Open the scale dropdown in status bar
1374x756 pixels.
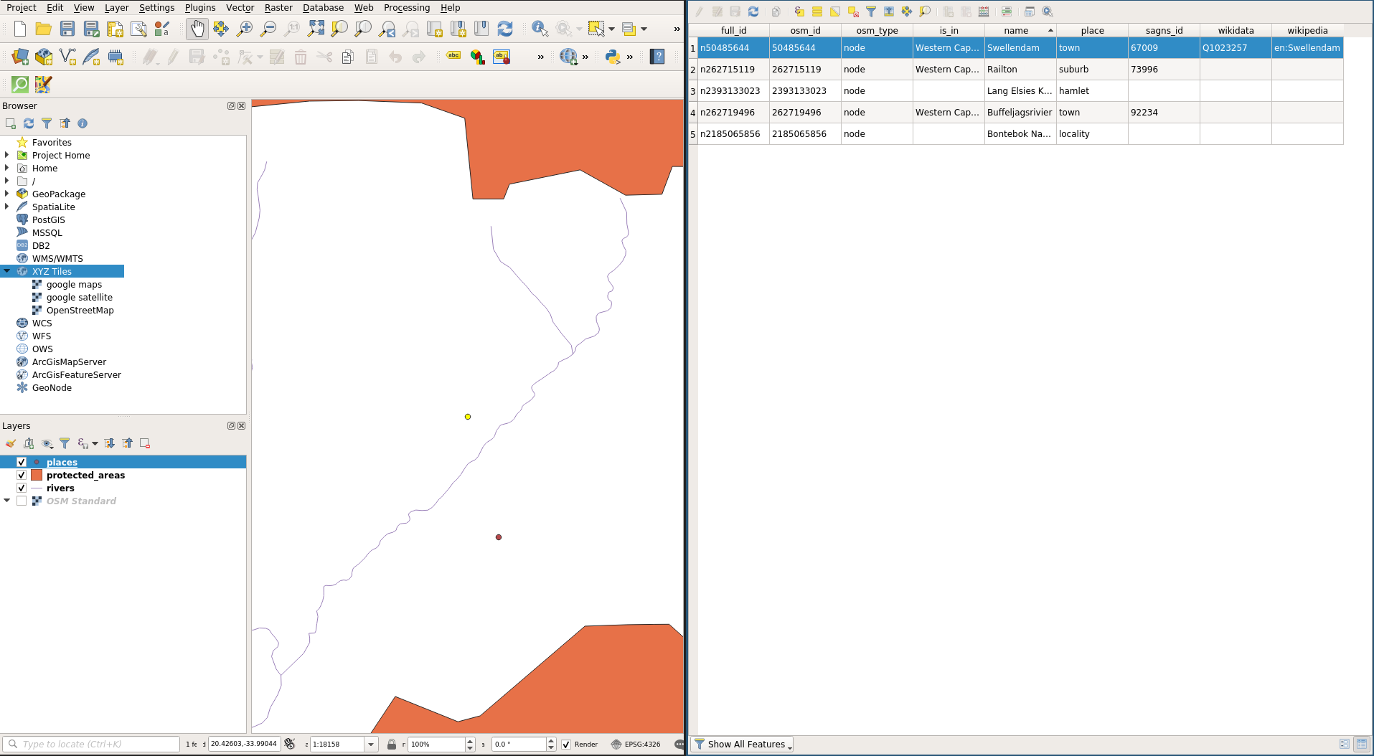coord(371,745)
